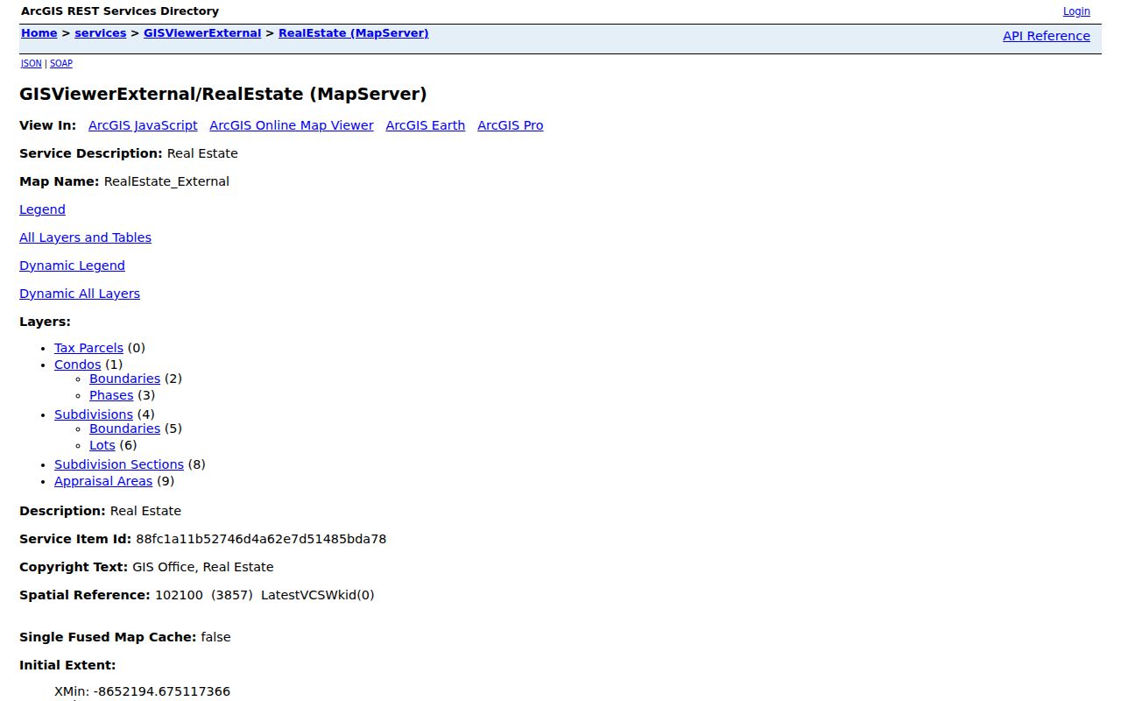Open the Subdivision Sections layer
Image resolution: width=1121 pixels, height=701 pixels.
[119, 464]
